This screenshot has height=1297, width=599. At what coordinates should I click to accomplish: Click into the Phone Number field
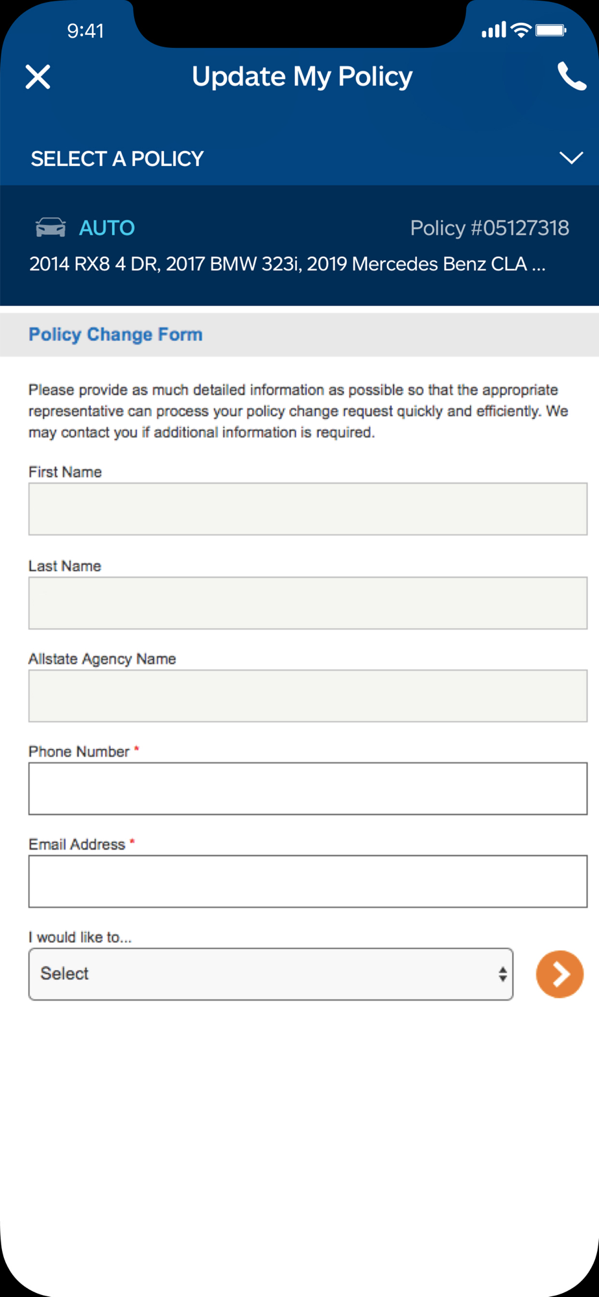click(x=308, y=789)
